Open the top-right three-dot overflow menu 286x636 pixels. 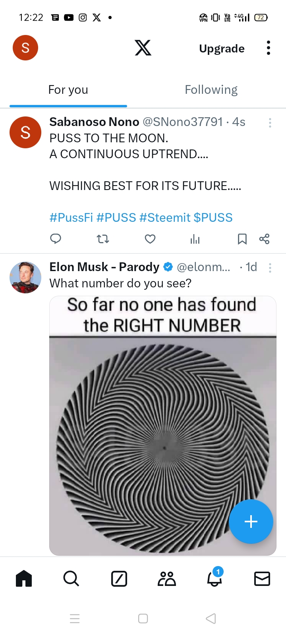[269, 48]
